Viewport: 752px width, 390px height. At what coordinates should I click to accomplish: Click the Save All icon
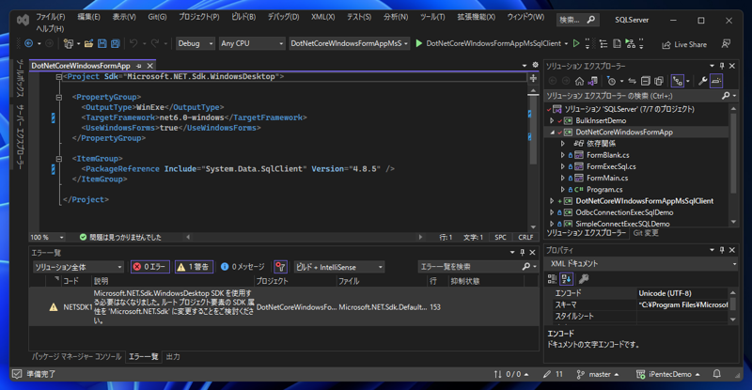coord(115,43)
